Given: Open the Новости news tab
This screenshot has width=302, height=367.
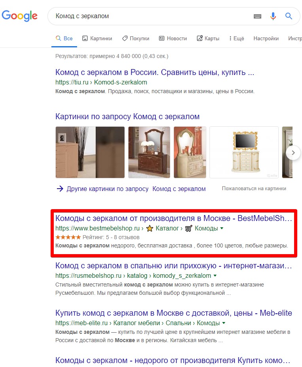Looking at the screenshot, I should [x=173, y=38].
